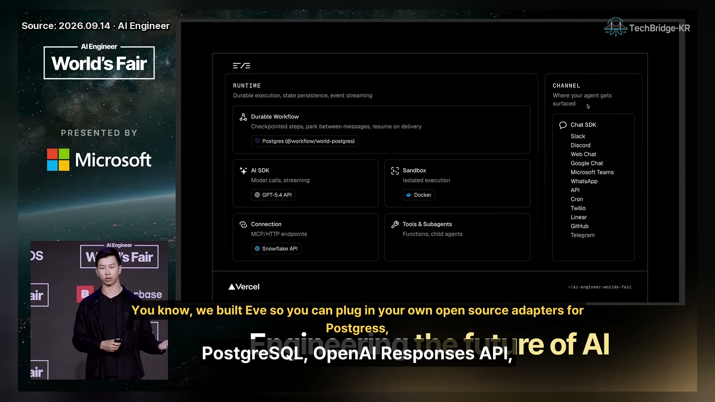Click Web Chat in the channel list
This screenshot has width=715, height=402.
[583, 154]
